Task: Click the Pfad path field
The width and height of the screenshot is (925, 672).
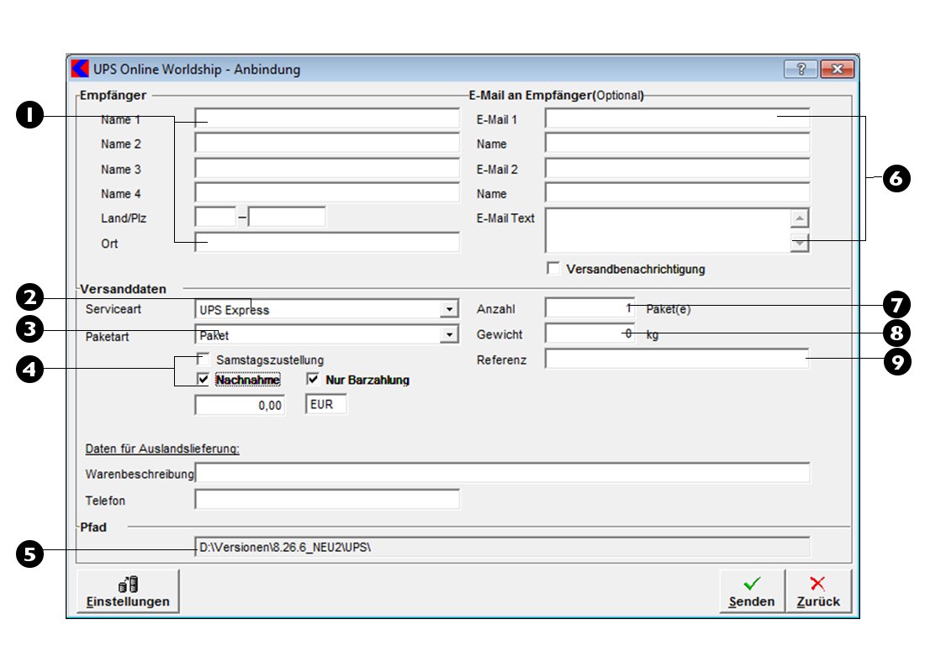Action: (x=503, y=547)
